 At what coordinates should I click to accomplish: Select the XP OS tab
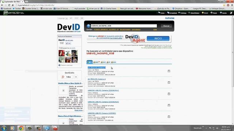coord(109,62)
